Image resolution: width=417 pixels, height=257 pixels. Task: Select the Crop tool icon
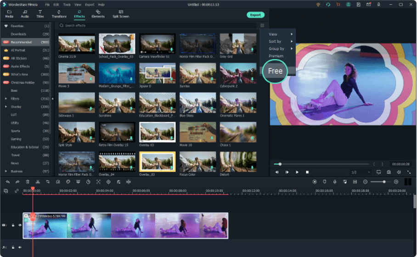tap(48, 182)
